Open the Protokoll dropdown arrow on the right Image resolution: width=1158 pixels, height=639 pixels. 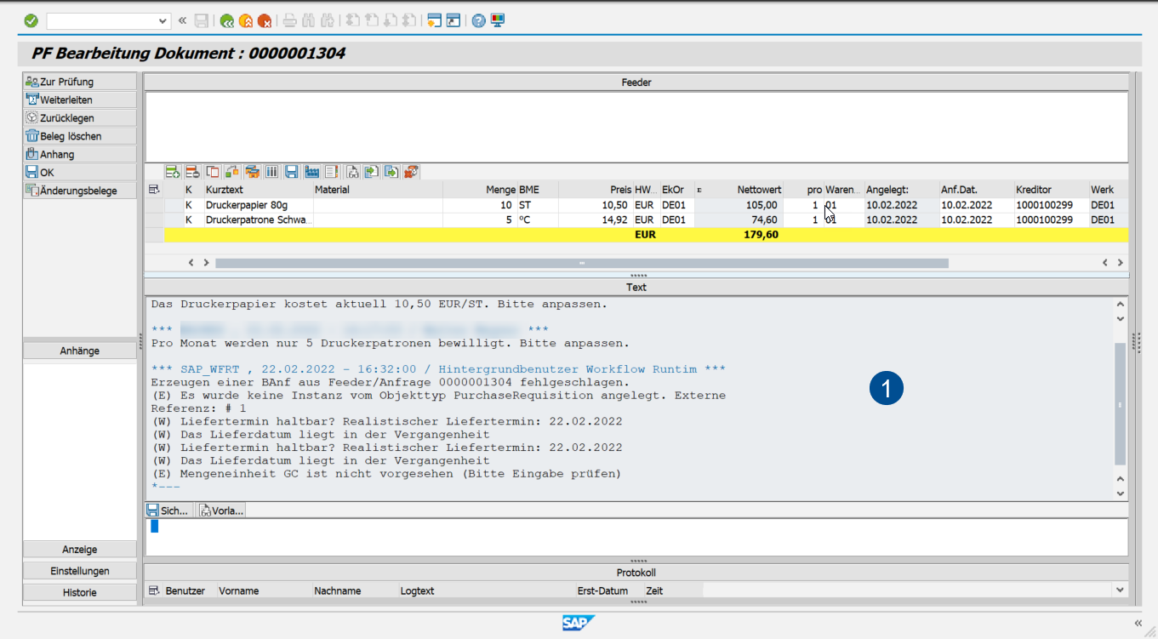click(1120, 589)
